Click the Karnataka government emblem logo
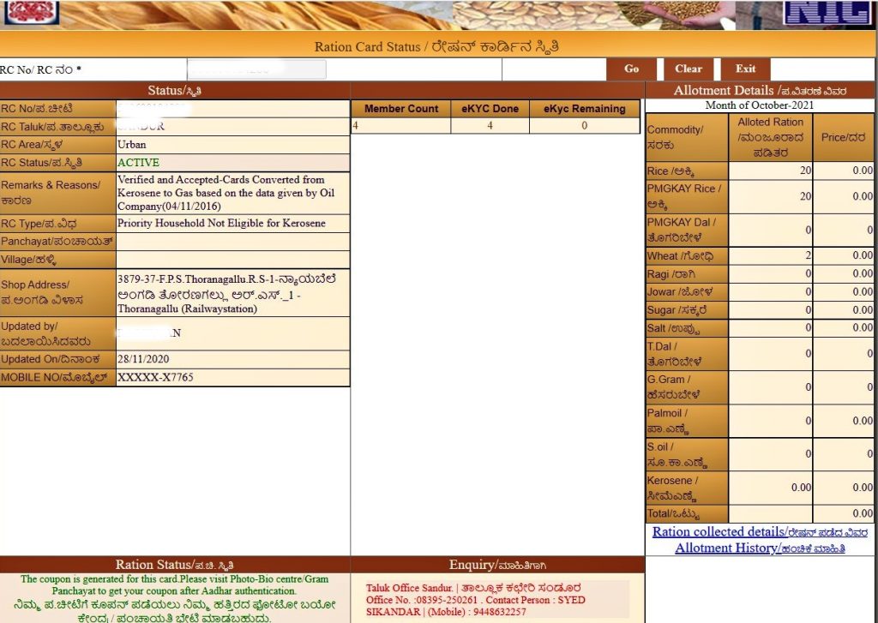The width and height of the screenshot is (878, 623). point(28,13)
